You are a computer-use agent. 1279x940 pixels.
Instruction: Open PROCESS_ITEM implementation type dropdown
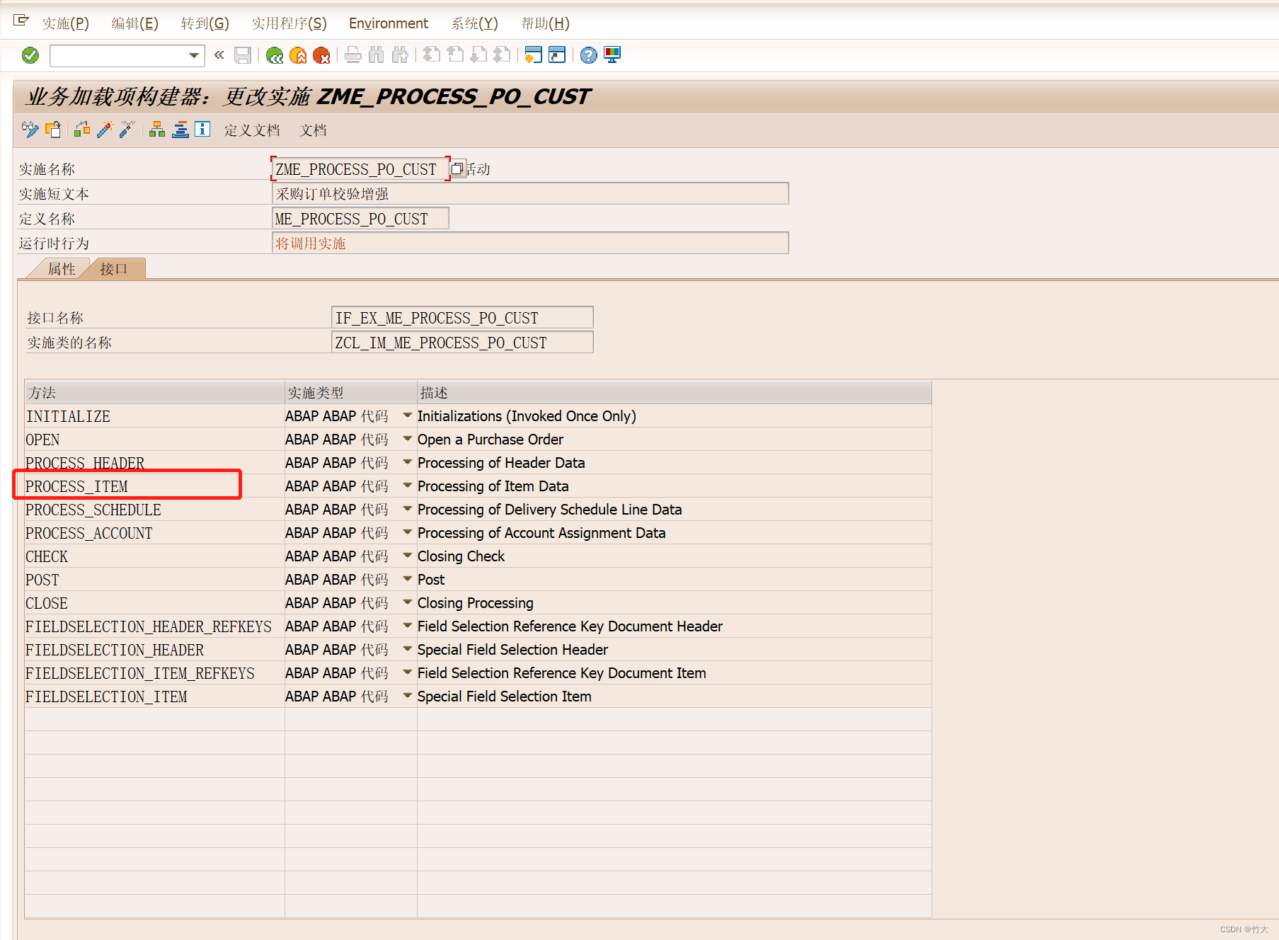407,486
